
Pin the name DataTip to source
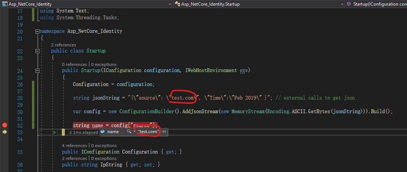(164, 132)
